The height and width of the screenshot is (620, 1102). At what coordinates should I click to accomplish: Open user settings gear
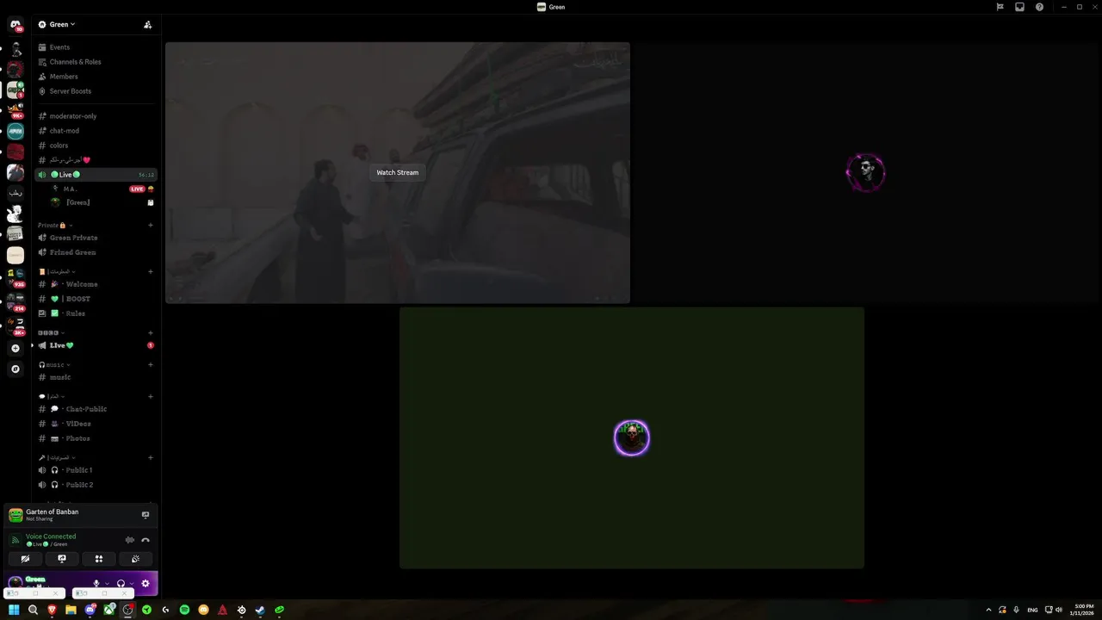coord(145,584)
